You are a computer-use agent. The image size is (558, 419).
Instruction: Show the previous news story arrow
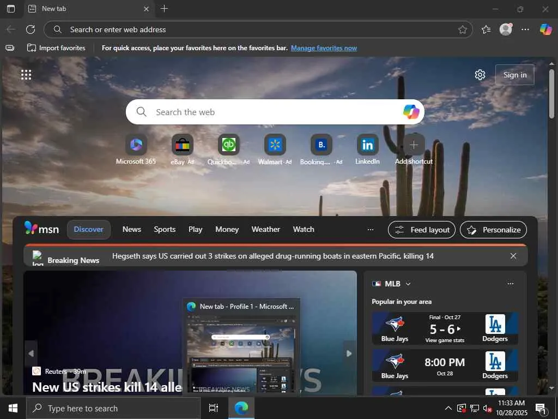[31, 354]
